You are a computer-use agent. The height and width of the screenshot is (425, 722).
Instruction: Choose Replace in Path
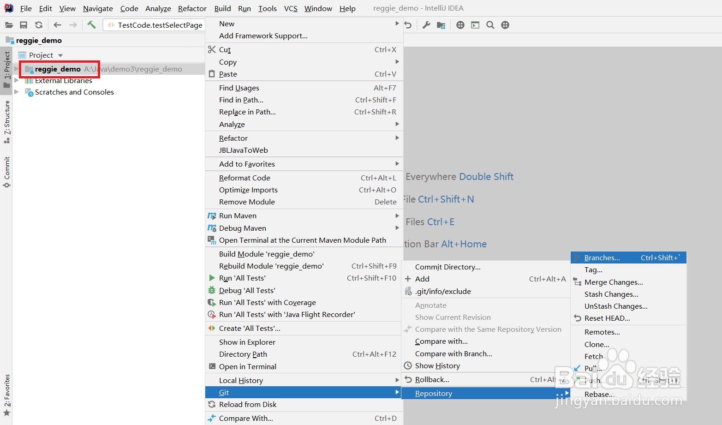pyautogui.click(x=304, y=112)
